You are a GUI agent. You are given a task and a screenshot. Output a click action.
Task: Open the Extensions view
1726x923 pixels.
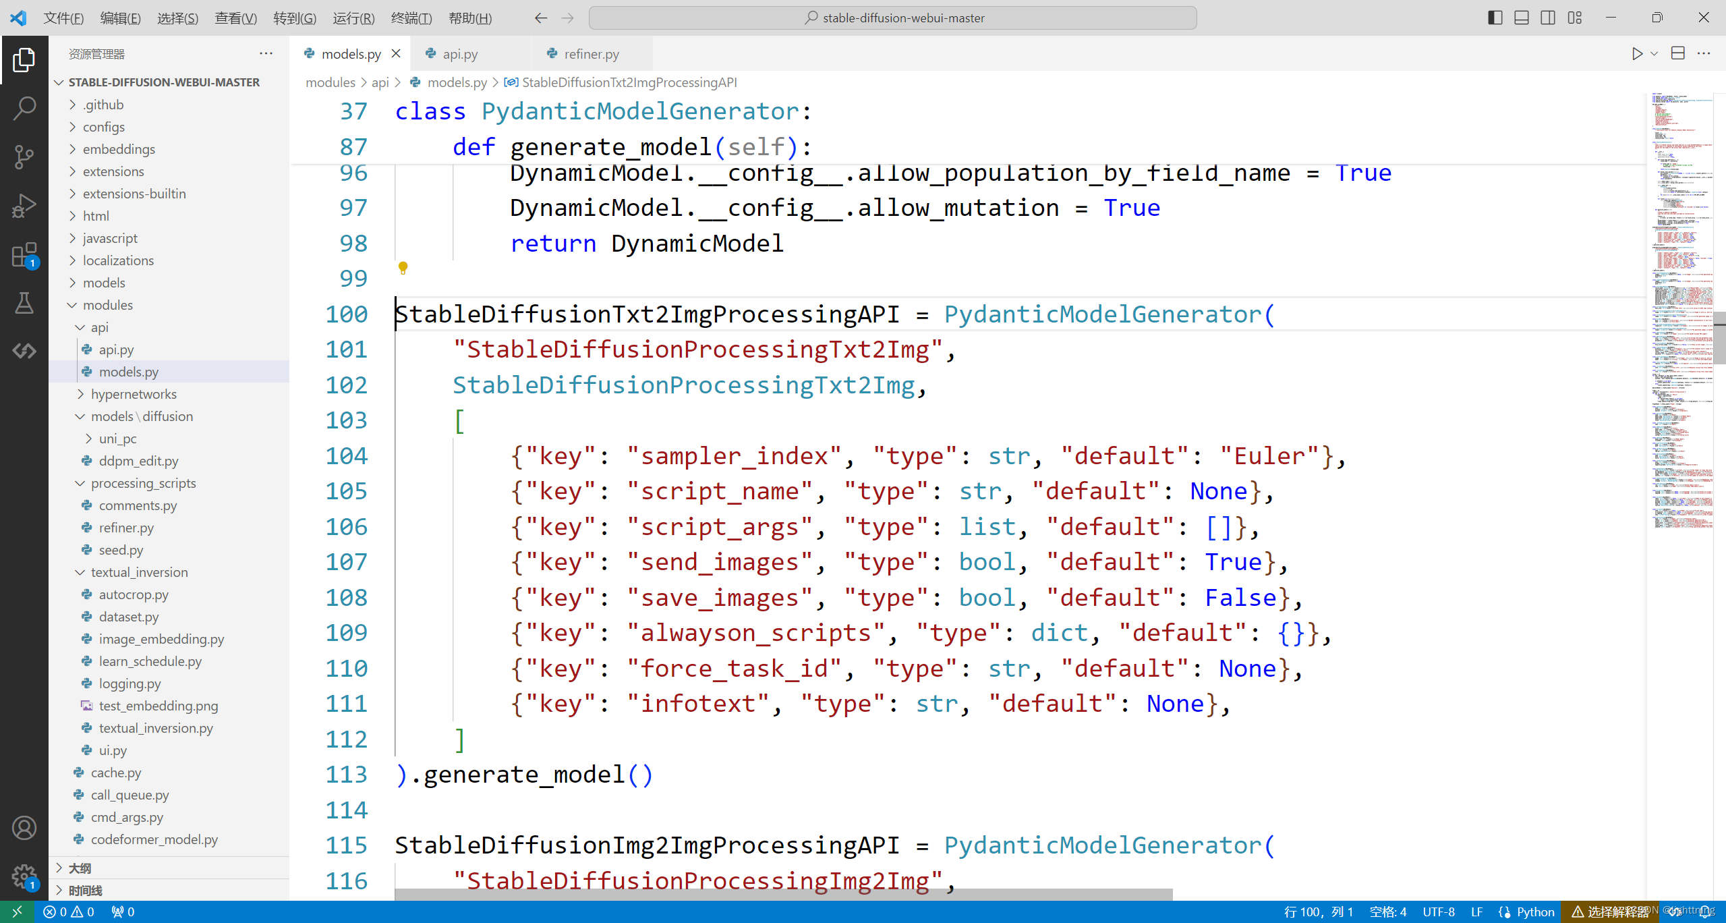pyautogui.click(x=24, y=255)
